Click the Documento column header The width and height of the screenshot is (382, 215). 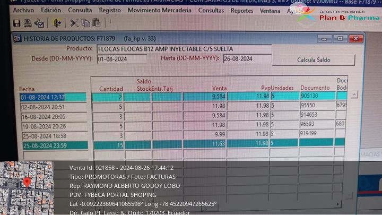[x=315, y=88]
